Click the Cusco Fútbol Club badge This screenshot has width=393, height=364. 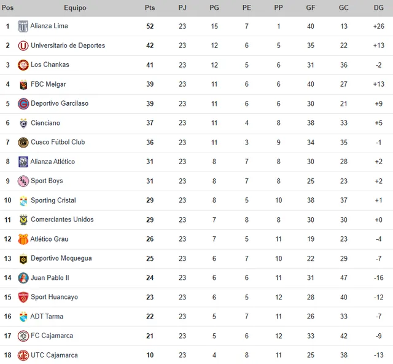[x=23, y=142]
